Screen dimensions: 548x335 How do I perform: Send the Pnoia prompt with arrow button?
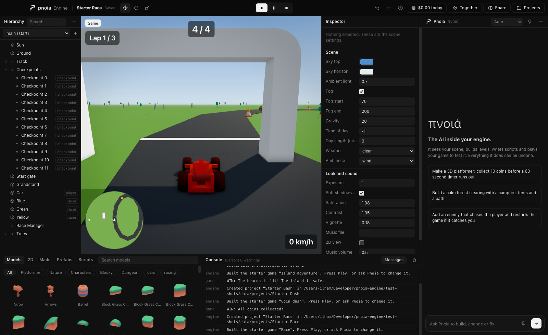coord(536,323)
